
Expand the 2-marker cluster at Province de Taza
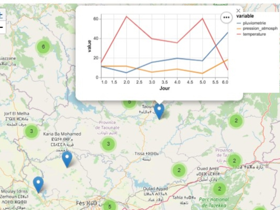(234, 160)
